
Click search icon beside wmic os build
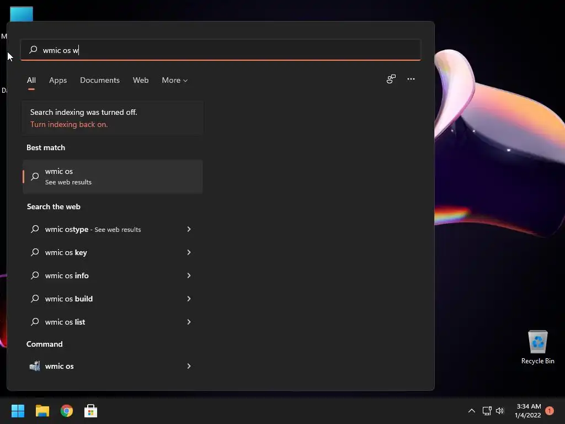tap(35, 299)
